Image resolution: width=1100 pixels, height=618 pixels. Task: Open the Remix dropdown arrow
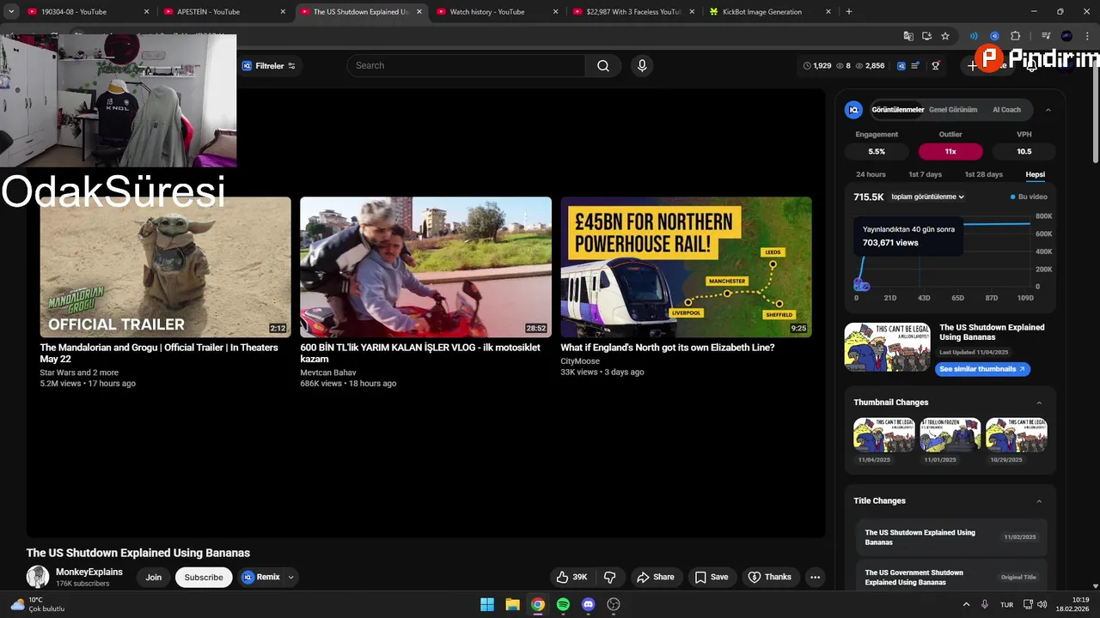click(x=291, y=578)
